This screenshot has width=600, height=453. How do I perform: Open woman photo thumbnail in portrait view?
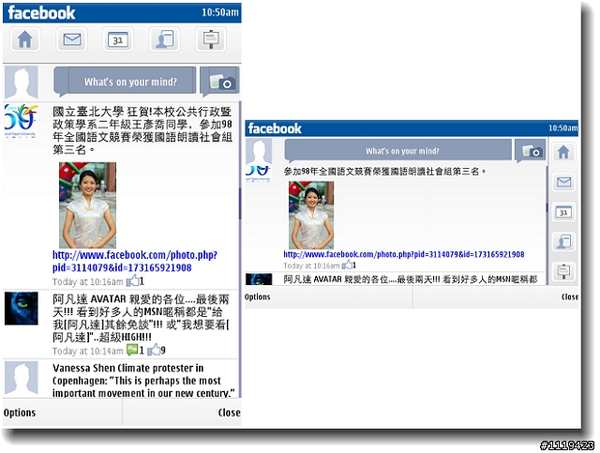(87, 204)
